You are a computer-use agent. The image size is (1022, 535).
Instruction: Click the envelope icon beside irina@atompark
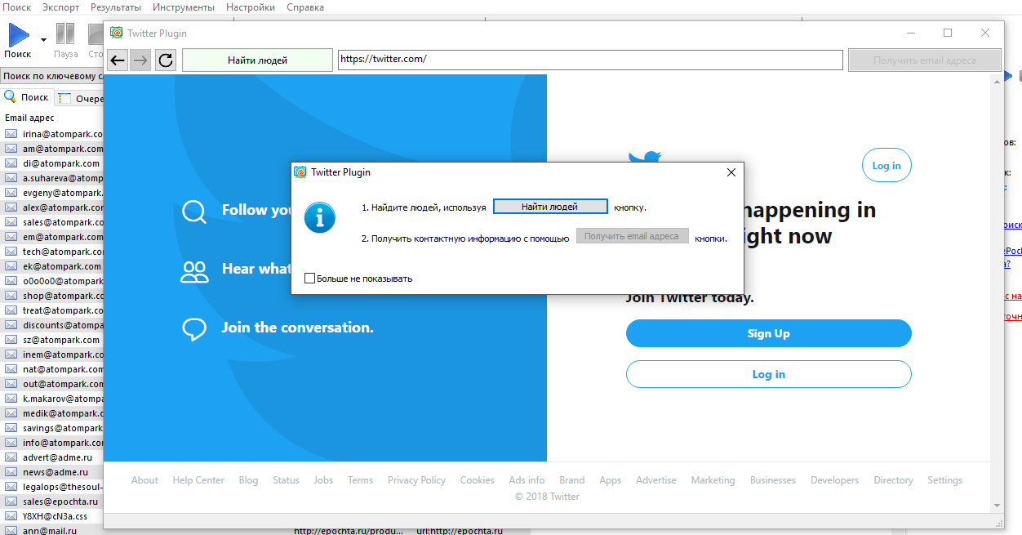coord(11,134)
